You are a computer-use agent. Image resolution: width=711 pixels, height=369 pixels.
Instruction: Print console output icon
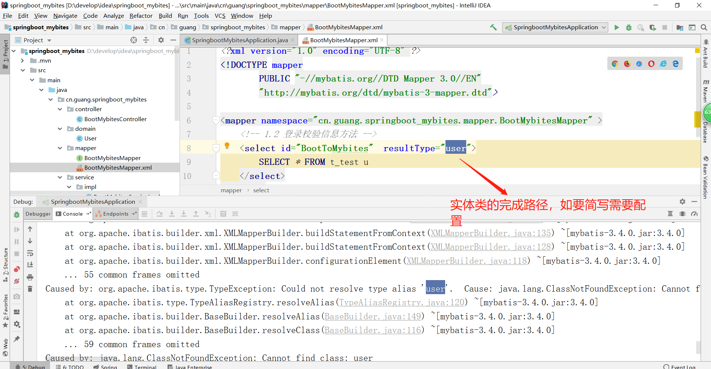(x=30, y=277)
